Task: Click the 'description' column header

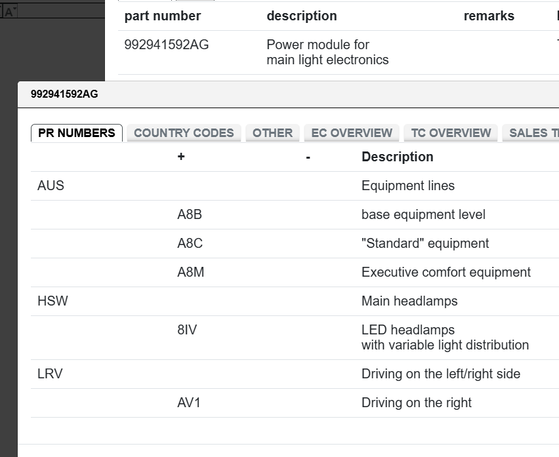Action: click(x=301, y=16)
